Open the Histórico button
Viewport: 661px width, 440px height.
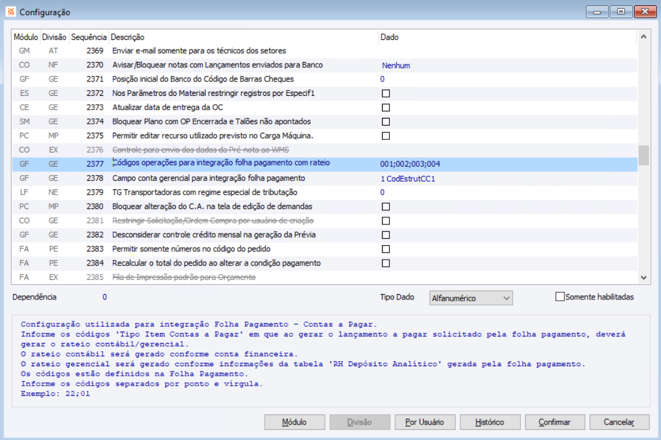pos(490,422)
